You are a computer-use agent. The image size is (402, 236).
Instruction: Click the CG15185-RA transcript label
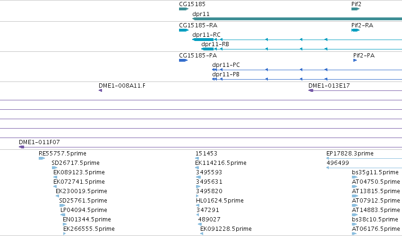198,25
